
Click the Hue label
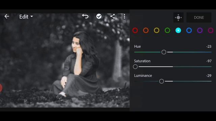click(x=137, y=46)
